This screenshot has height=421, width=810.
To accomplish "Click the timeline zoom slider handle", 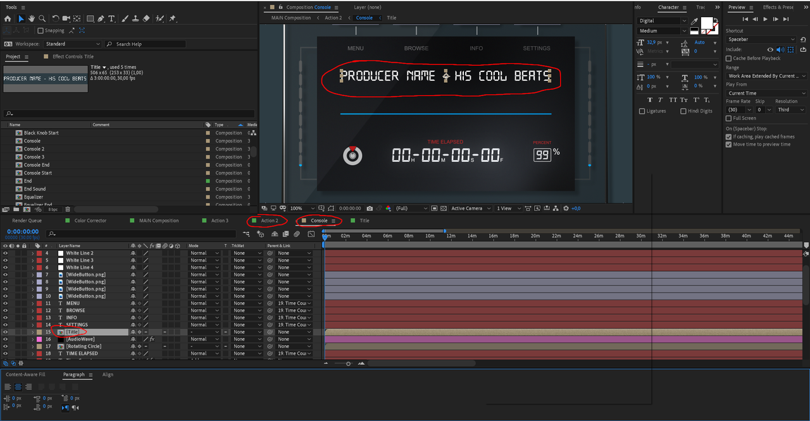I will 349,363.
